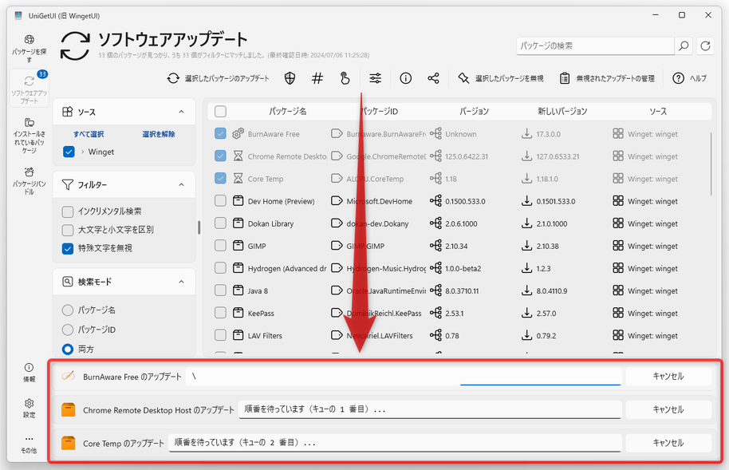
Task: Cancel the Core Temp update
Action: point(668,443)
